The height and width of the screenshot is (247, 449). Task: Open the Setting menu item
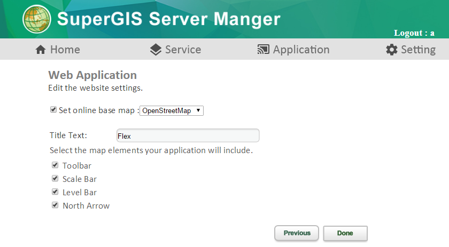coord(411,50)
